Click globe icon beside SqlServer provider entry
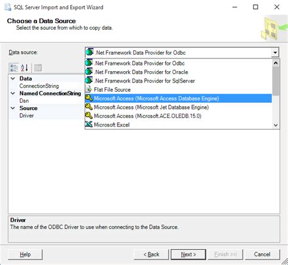Screen dimensions: 288x265 (89, 80)
